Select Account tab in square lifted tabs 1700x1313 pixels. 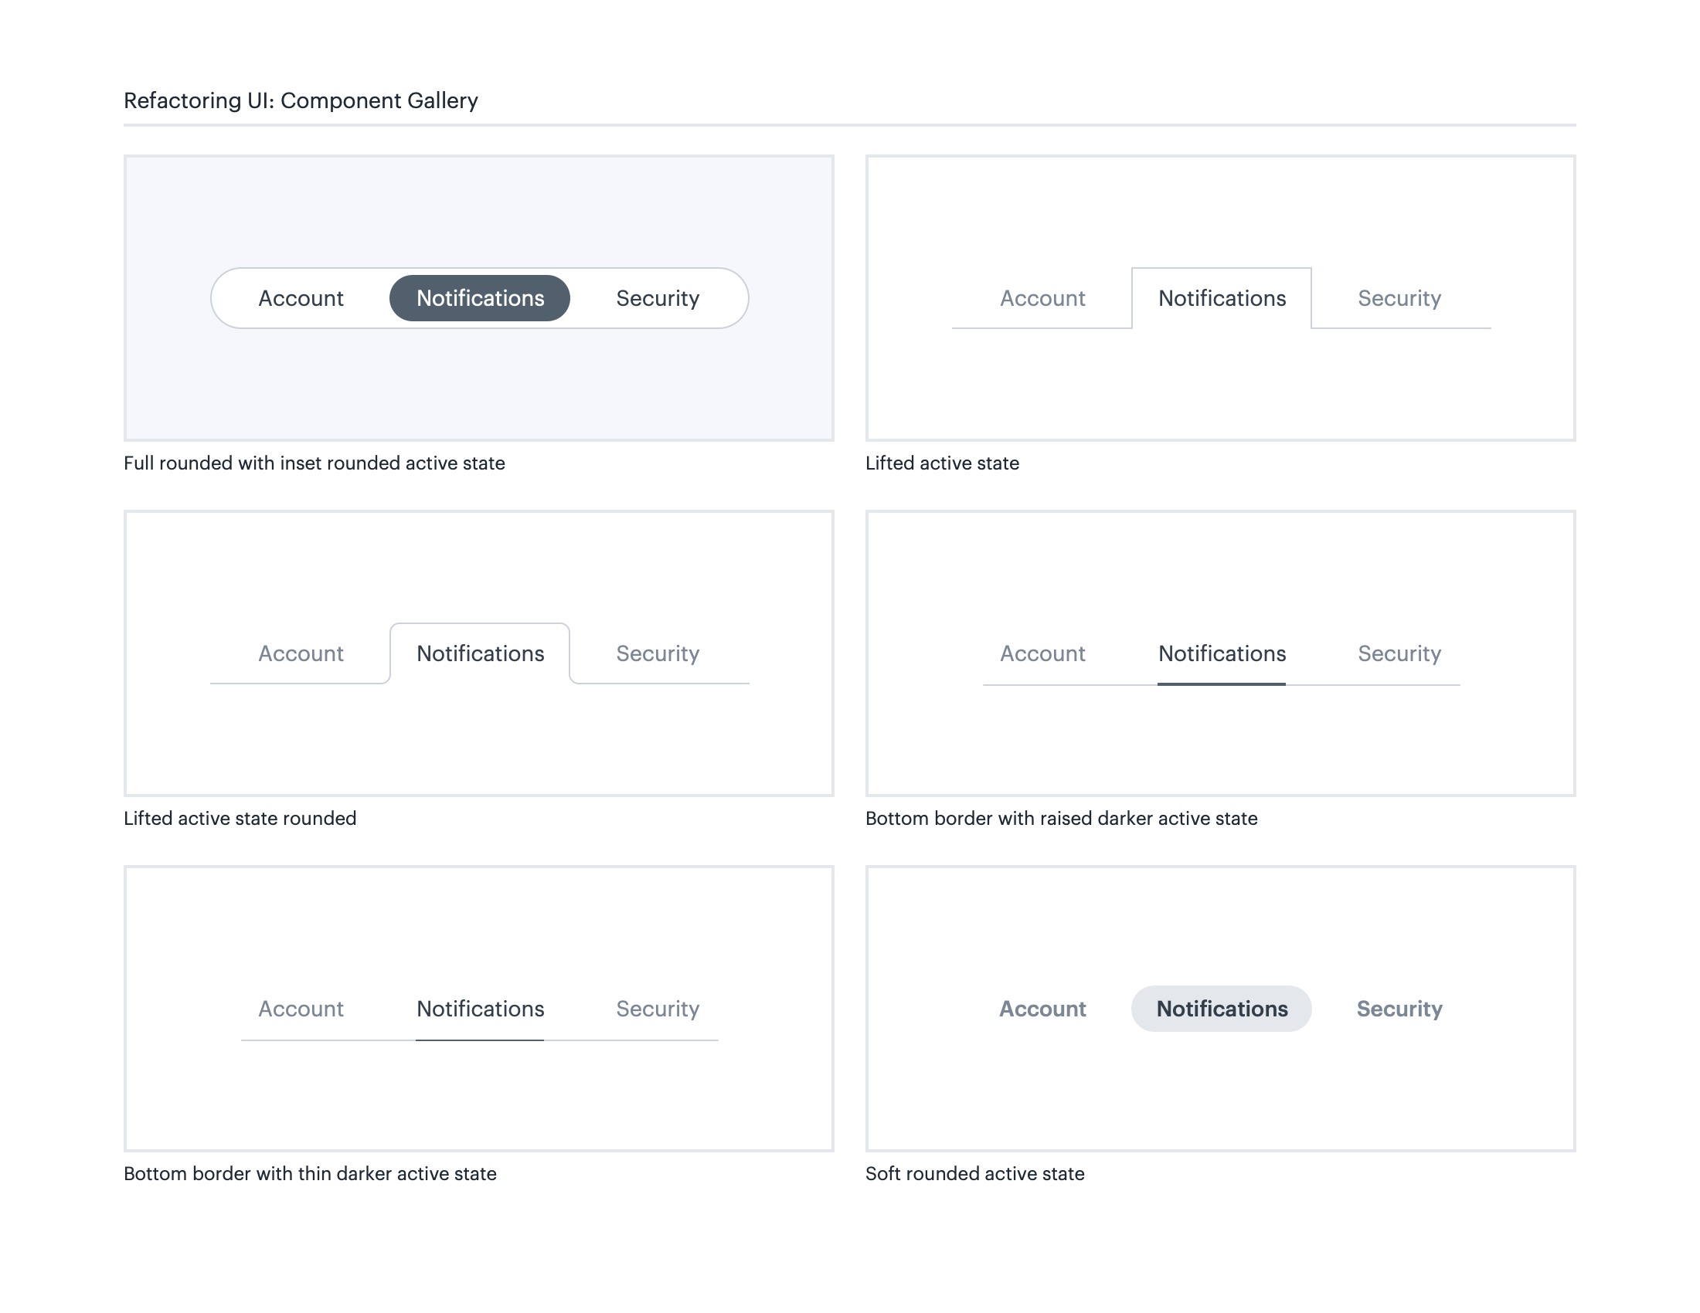tap(1042, 298)
